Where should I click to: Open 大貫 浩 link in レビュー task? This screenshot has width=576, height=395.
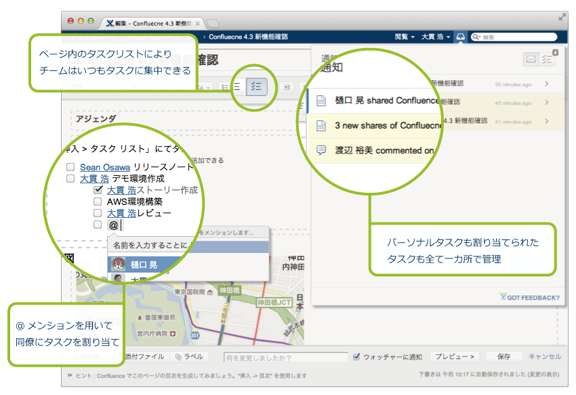121,213
